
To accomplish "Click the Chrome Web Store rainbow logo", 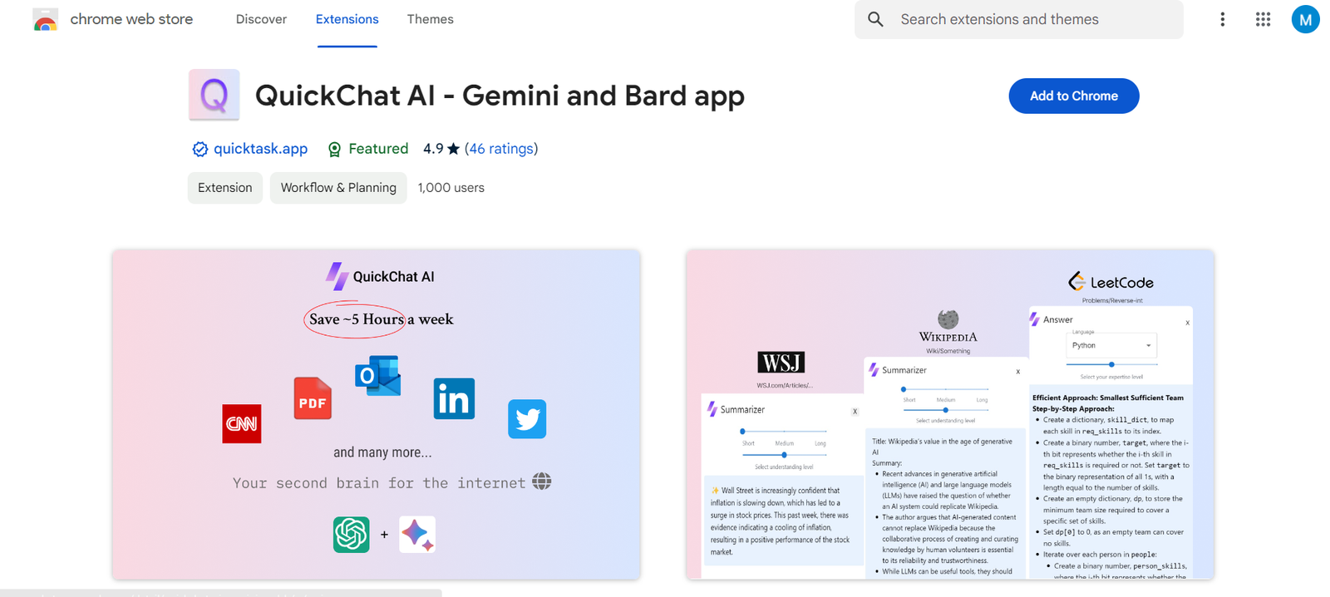I will click(x=46, y=20).
